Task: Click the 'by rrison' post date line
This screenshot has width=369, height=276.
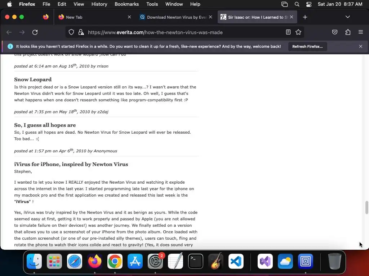Action: [x=61, y=66]
